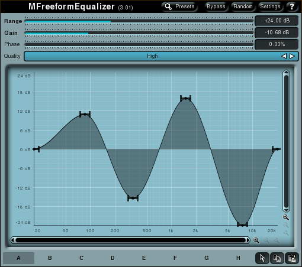
Task: Switch to preset slot D
Action: [113, 258]
